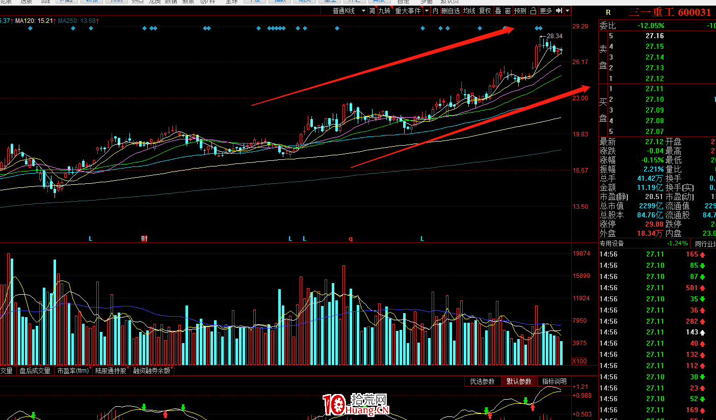Toggle the 窗 window button
Screen dimensions: 716x420
[x=508, y=11]
